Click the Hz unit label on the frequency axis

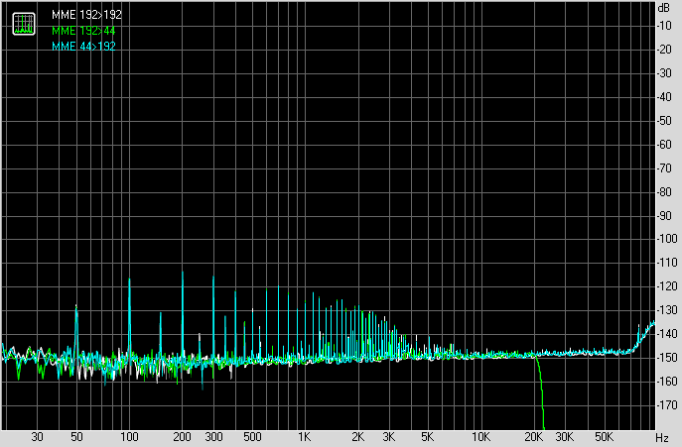(x=662, y=437)
